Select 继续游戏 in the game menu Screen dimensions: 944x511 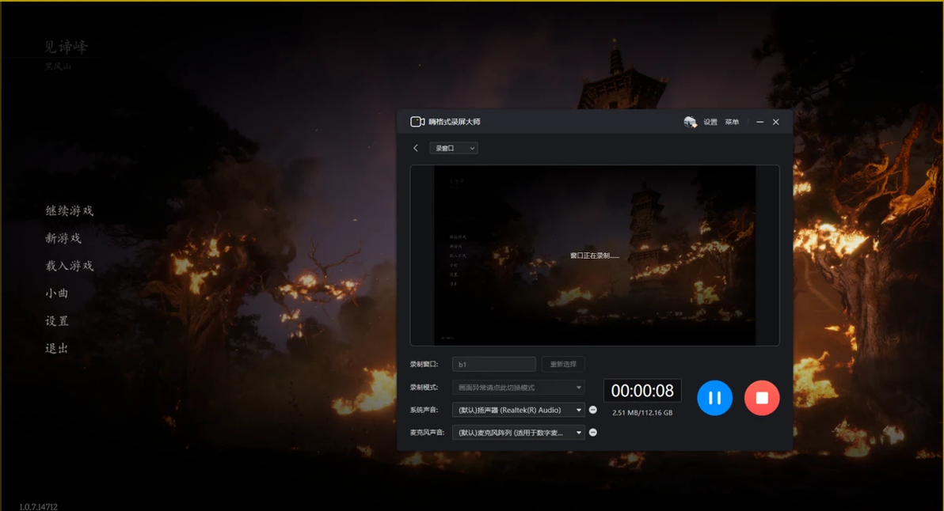[69, 210]
